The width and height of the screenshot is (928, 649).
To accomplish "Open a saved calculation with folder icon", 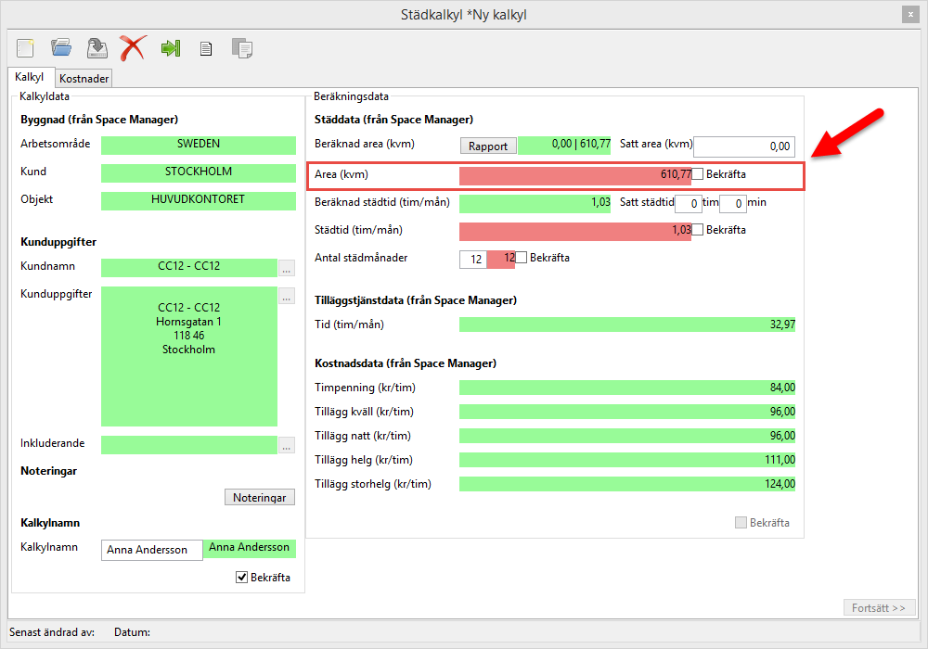I will [x=61, y=48].
